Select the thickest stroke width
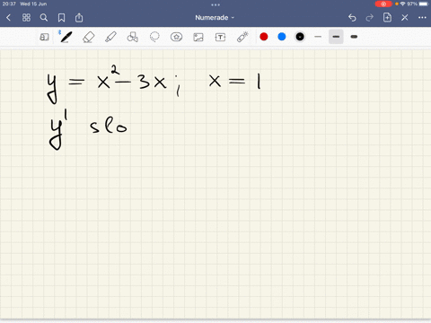Screen dimensions: 431x323 click(x=354, y=37)
